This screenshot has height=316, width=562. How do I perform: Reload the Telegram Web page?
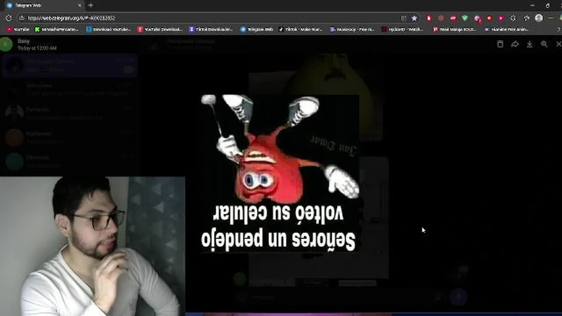pyautogui.click(x=8, y=18)
